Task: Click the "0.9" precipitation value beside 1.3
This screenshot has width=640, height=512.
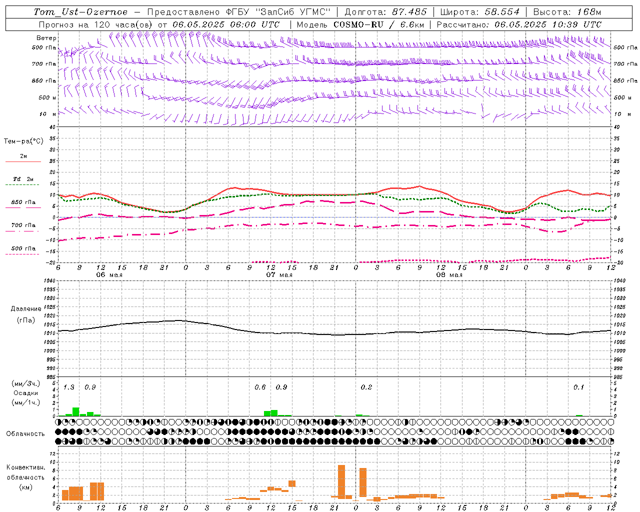Action: pyautogui.click(x=90, y=387)
